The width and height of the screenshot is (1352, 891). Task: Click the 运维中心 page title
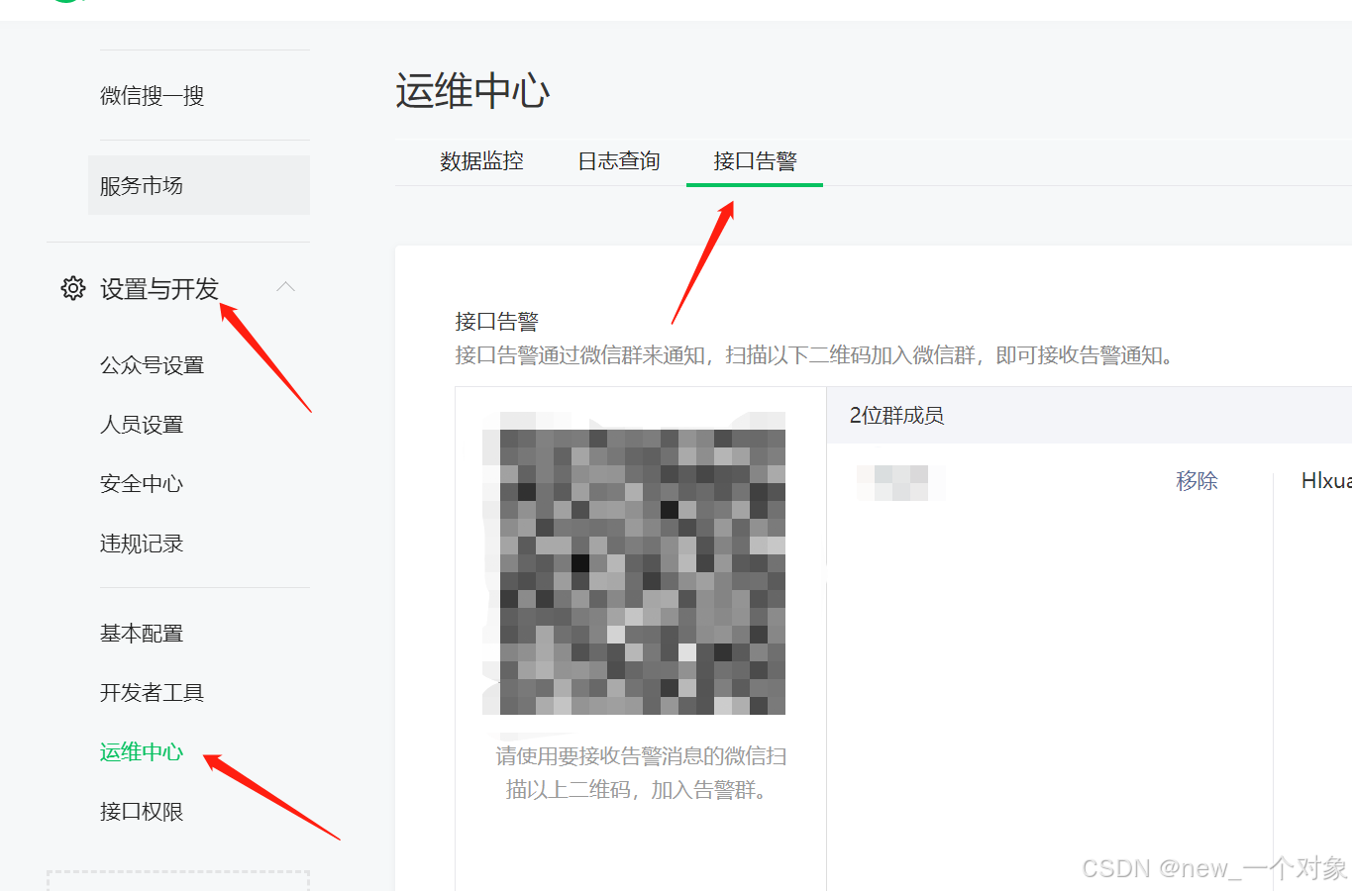coord(472,91)
